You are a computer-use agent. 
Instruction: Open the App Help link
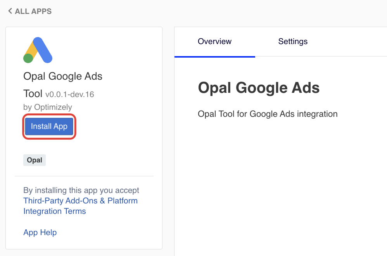[40, 232]
